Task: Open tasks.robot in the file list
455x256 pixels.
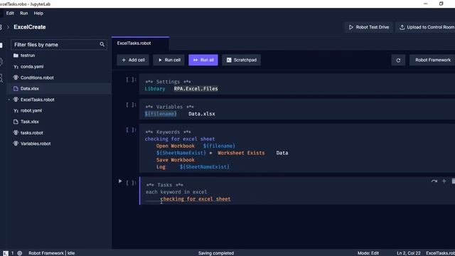Action: point(59,133)
